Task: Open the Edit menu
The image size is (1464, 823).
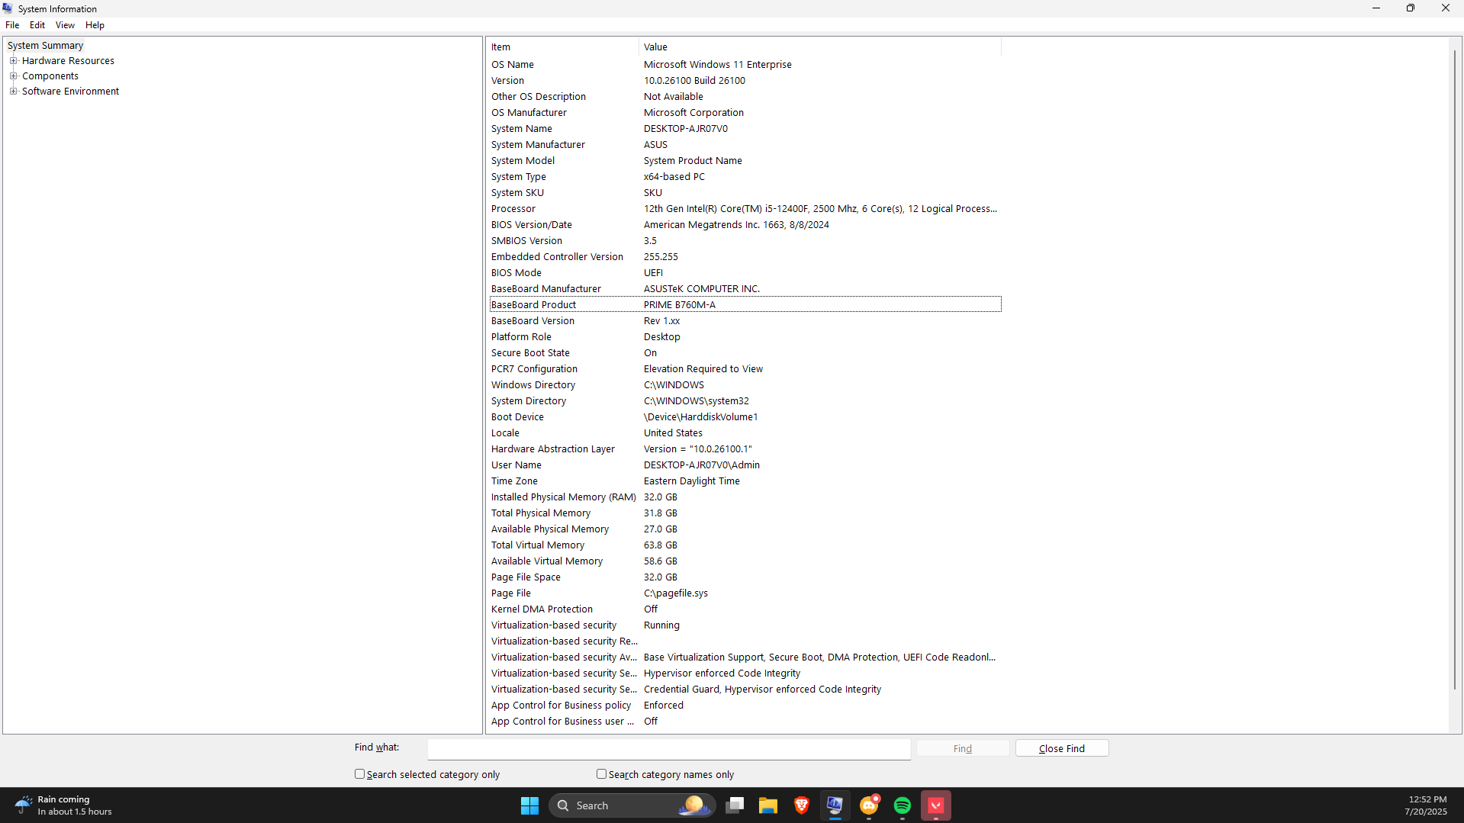Action: [x=37, y=25]
